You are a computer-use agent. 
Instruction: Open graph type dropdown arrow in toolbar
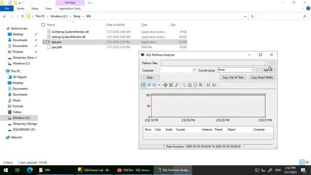click(x=159, y=85)
